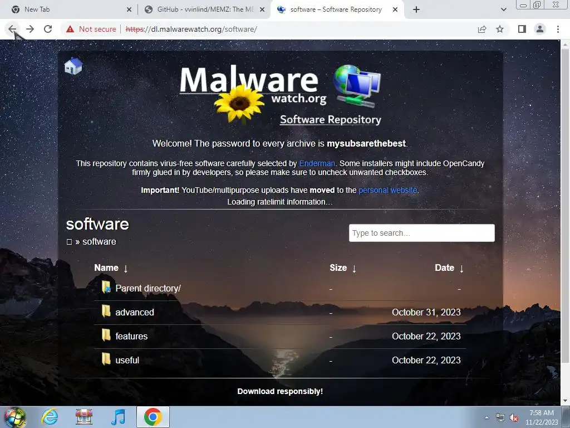Click the folder icon next to advanced
Viewport: 570px width, 428px height.
106,312
